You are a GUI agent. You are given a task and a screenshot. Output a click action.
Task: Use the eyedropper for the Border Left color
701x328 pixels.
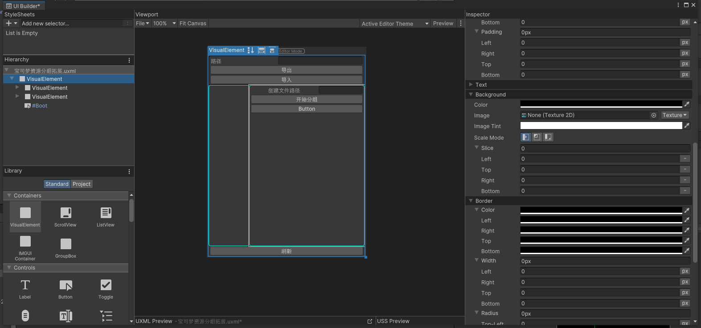(687, 220)
